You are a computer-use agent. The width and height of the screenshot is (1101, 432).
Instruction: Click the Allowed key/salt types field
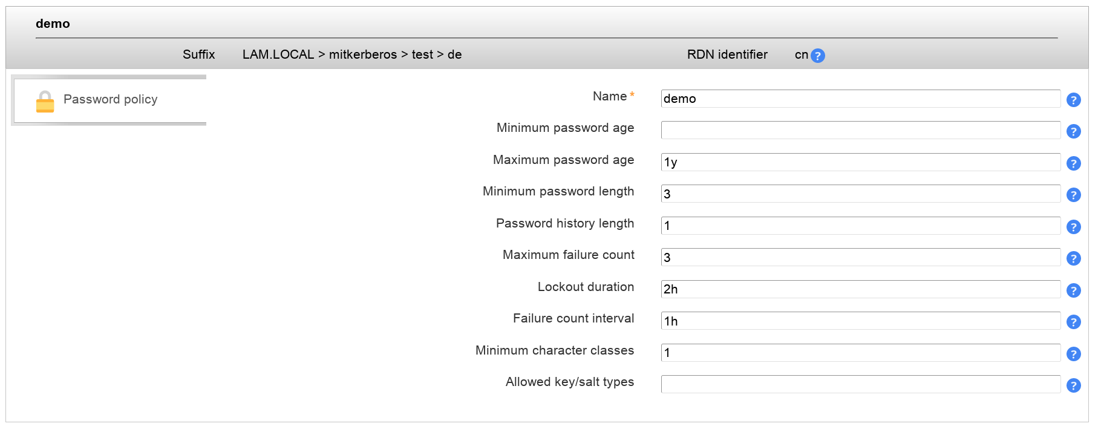point(860,384)
